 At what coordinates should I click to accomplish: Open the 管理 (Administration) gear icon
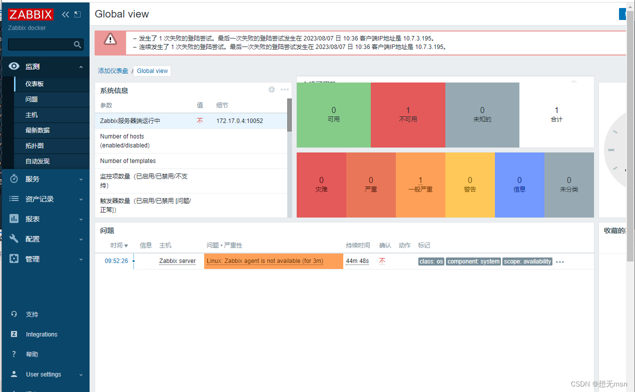[x=14, y=258]
